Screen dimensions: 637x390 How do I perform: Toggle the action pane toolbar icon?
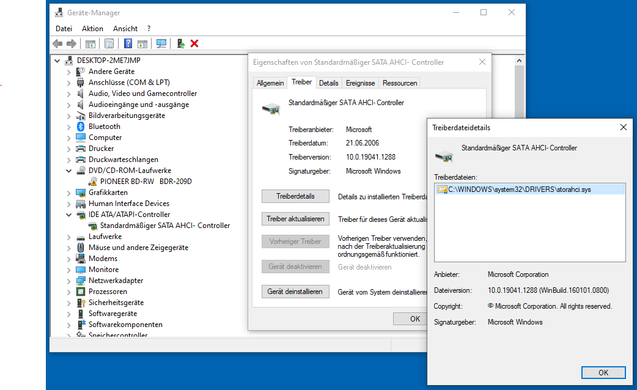point(142,43)
